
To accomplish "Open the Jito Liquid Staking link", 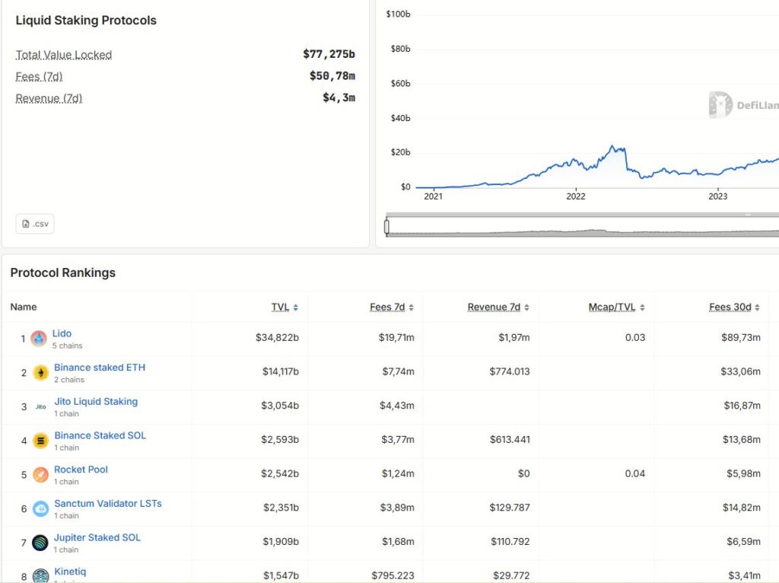I will 96,402.
